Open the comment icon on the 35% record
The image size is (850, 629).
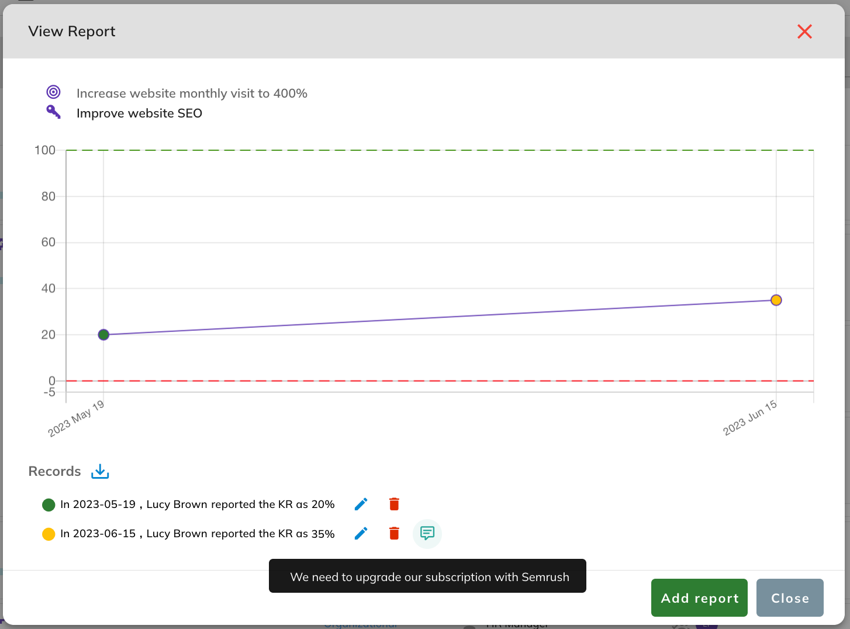click(427, 533)
